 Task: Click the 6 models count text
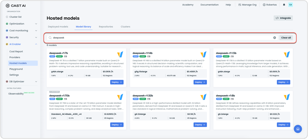52,45
